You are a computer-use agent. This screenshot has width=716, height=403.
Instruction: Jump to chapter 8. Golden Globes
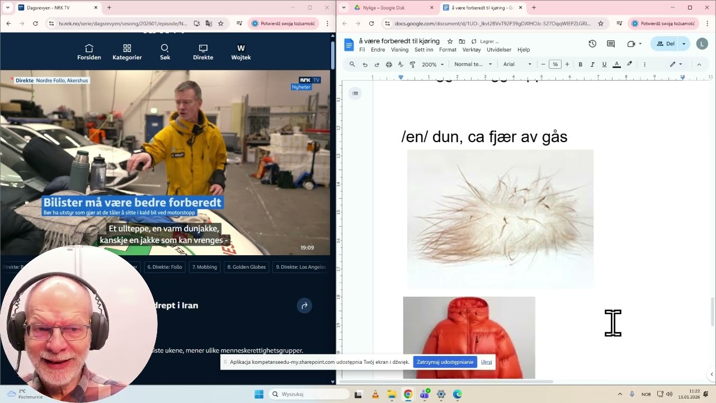(247, 267)
